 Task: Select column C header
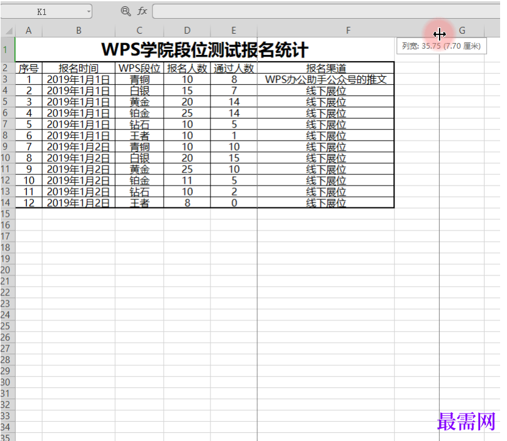pos(139,31)
